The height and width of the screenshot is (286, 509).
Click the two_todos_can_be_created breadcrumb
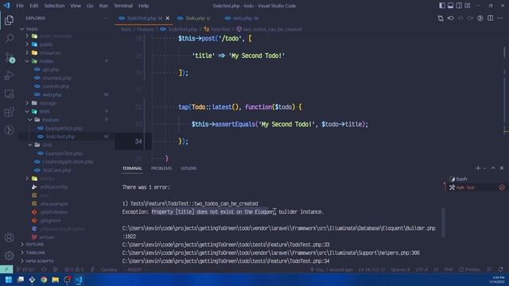click(272, 29)
